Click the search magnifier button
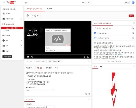136x108 pixels. [x=88, y=3]
